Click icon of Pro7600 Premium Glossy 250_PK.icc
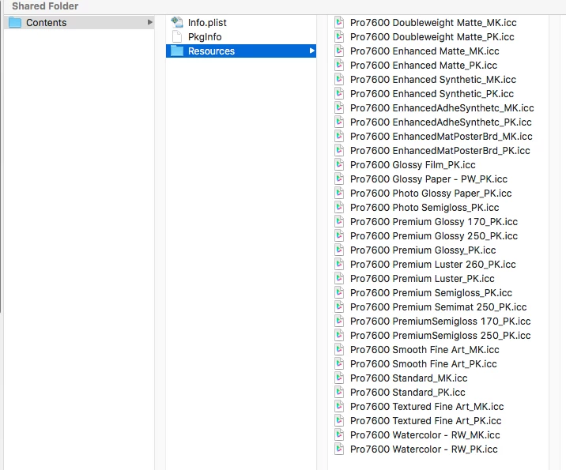This screenshot has width=566, height=470. [x=339, y=235]
